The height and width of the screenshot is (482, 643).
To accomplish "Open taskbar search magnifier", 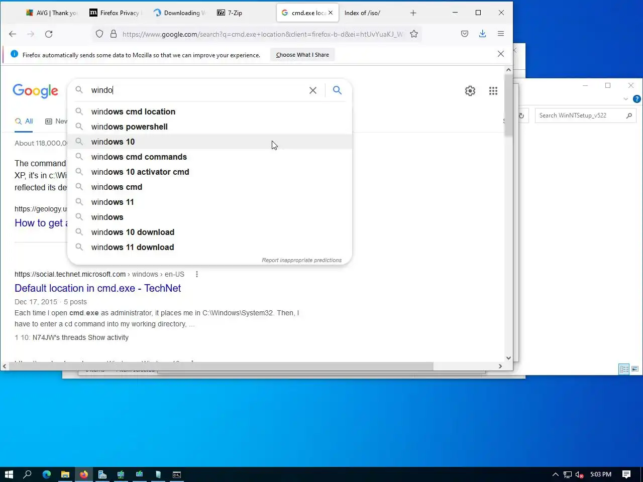I will click(28, 474).
